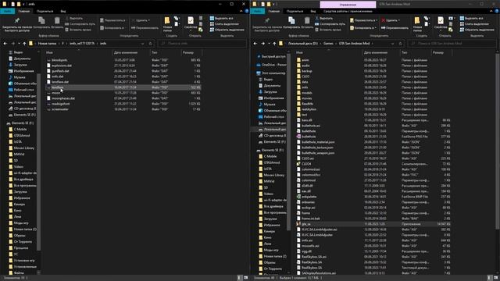Open Properties in GTA San Andreas Mod window
This screenshot has height=281, width=500.
[441, 21]
